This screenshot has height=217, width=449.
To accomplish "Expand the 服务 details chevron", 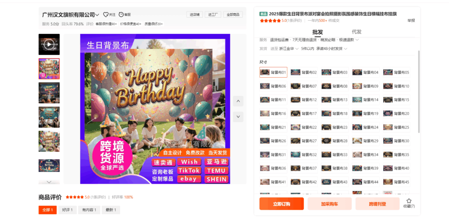I will 357,40.
